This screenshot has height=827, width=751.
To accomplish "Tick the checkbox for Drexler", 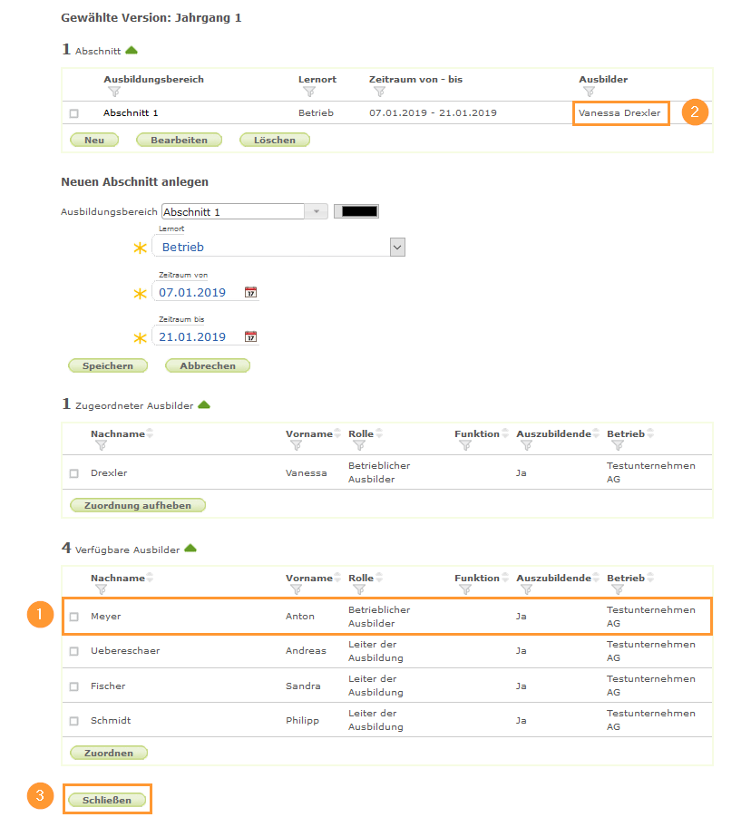I will pyautogui.click(x=74, y=473).
